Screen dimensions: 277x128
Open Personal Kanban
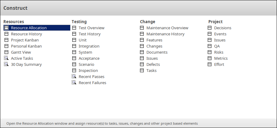26,46
